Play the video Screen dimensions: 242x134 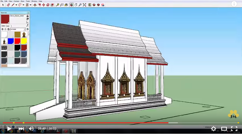coord(9,128)
